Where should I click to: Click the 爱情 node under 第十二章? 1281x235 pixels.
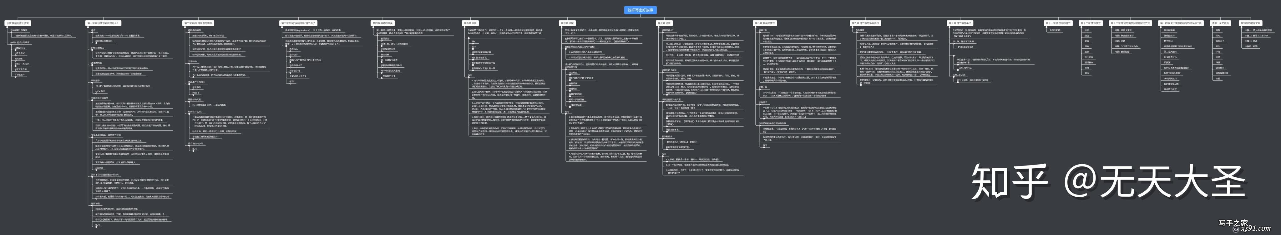(x=1087, y=41)
